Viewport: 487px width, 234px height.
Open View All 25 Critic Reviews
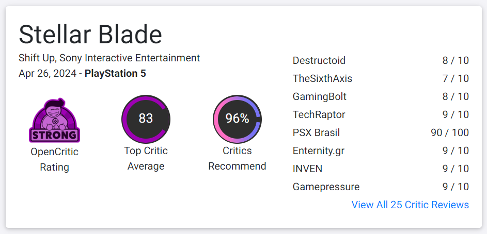click(x=410, y=205)
